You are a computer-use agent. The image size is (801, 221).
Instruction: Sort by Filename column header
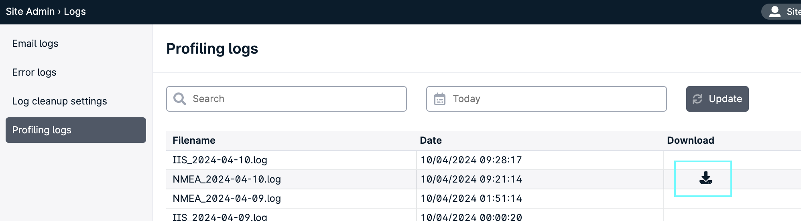[194, 141]
